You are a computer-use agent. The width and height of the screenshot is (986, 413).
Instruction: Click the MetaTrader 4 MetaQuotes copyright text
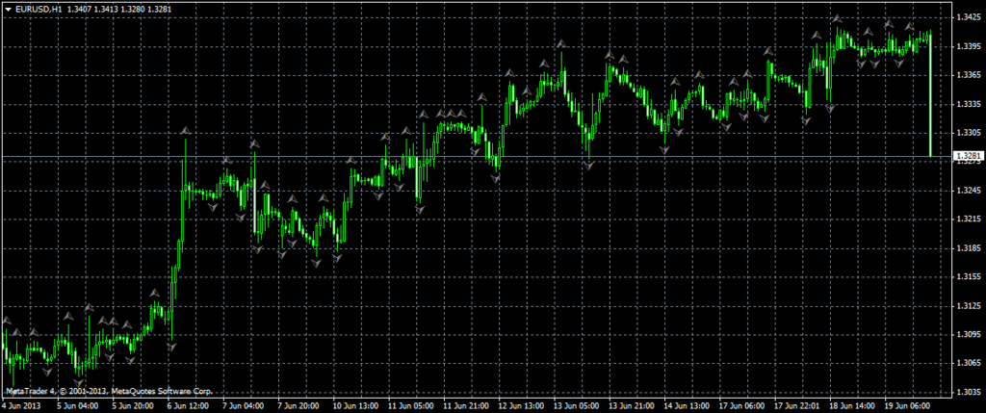point(108,391)
